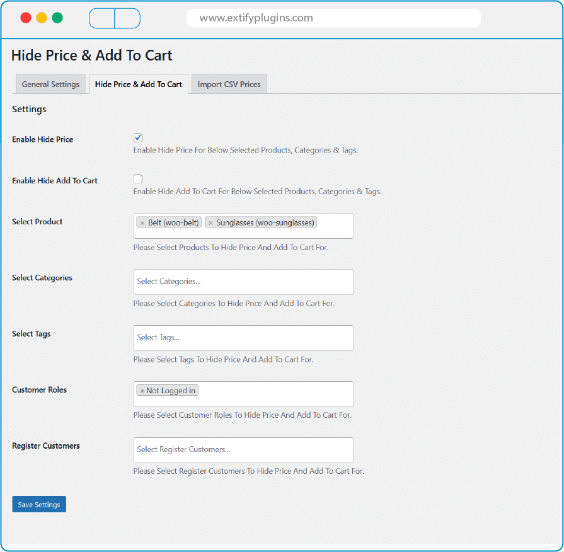Click the Save Settings button
This screenshot has width=564, height=552.
(x=39, y=505)
